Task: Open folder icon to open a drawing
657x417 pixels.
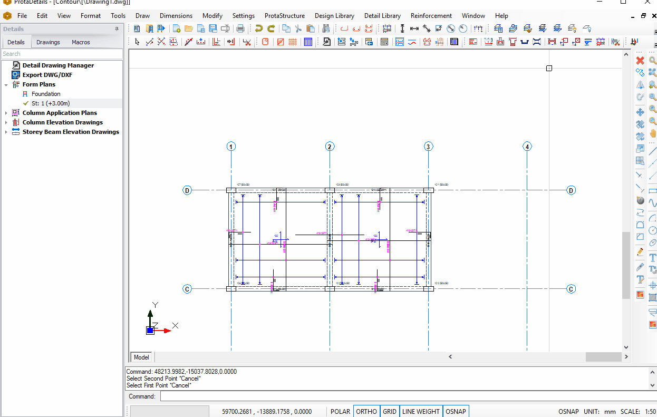Action: click(x=188, y=28)
